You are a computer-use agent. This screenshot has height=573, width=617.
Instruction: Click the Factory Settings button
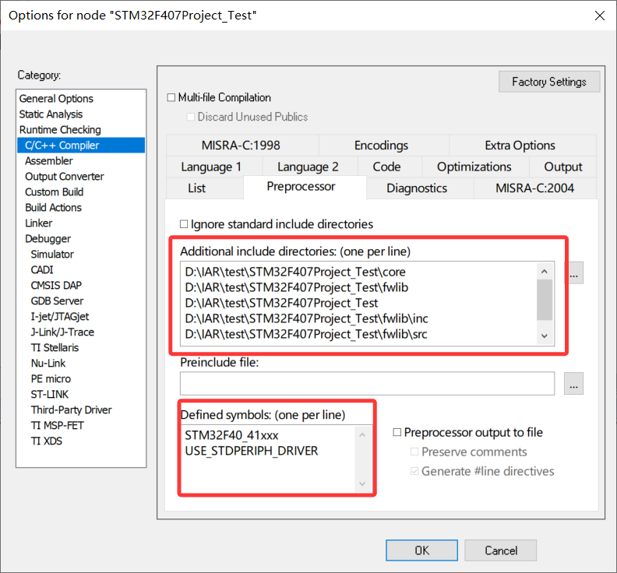tap(549, 82)
